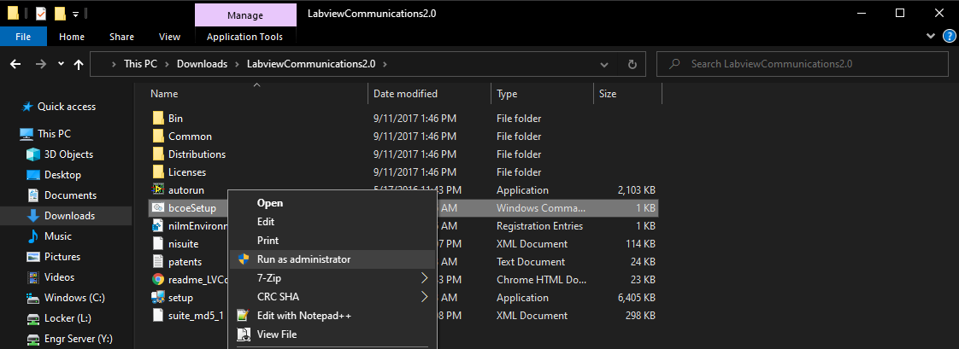Click the Up directory arrow icon
Screen dimensions: 959x349
pyautogui.click(x=79, y=64)
